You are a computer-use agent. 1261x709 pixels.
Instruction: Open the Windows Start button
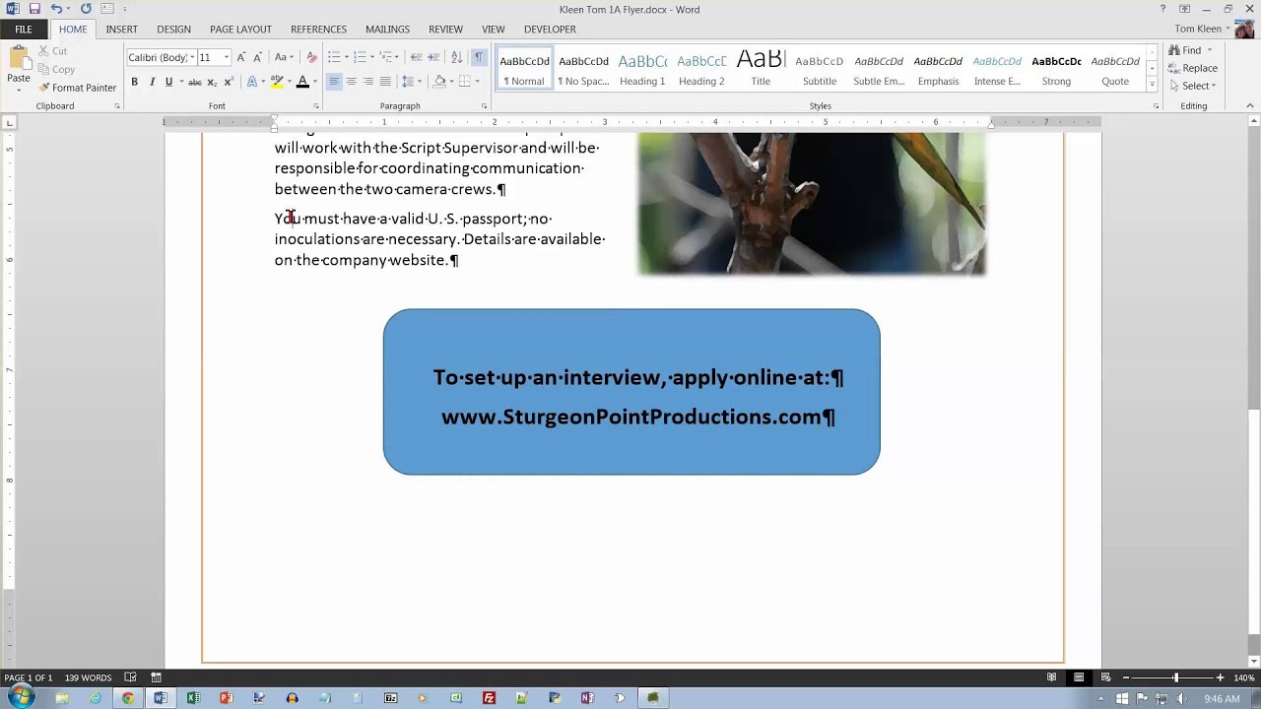pos(21,697)
